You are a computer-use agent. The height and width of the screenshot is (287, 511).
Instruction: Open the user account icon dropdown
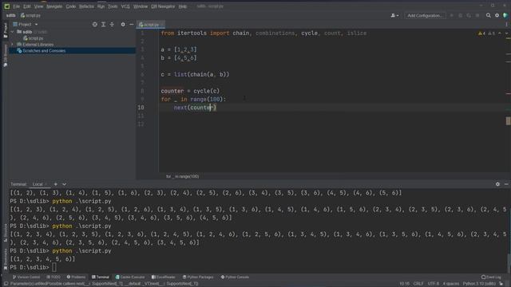tap(394, 15)
